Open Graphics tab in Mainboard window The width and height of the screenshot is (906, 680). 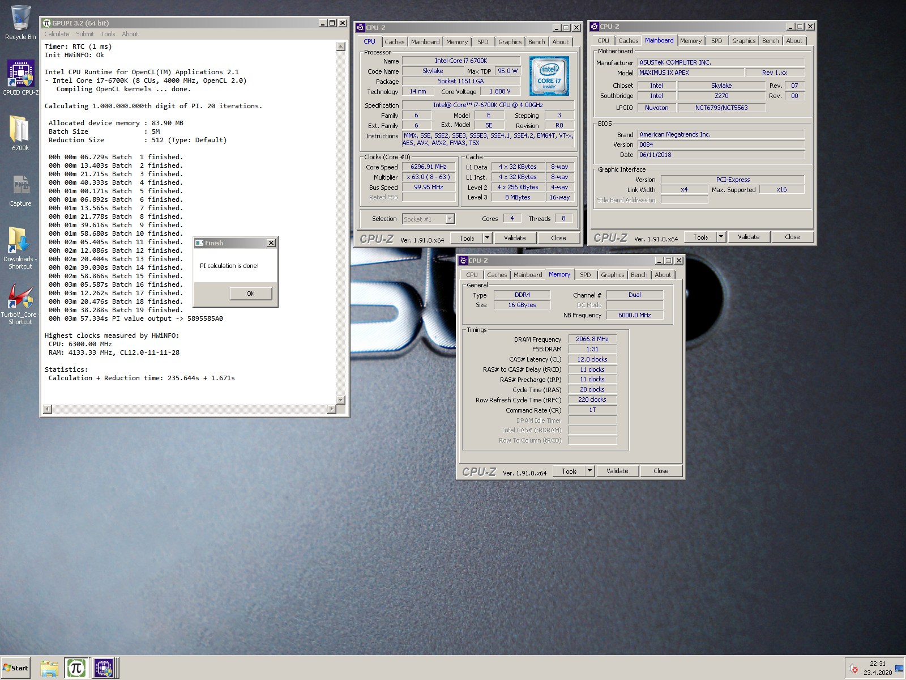tap(744, 41)
